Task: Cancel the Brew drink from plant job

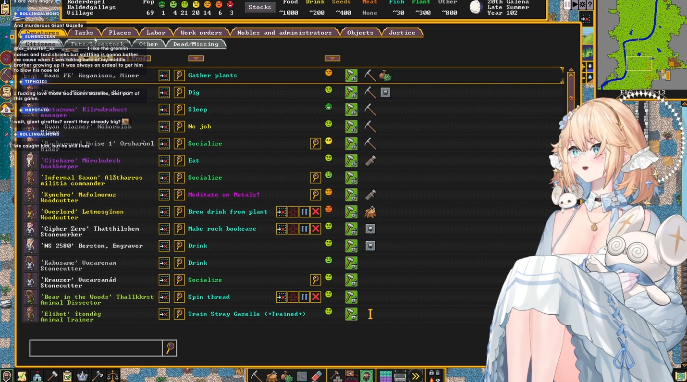Action: 316,212
